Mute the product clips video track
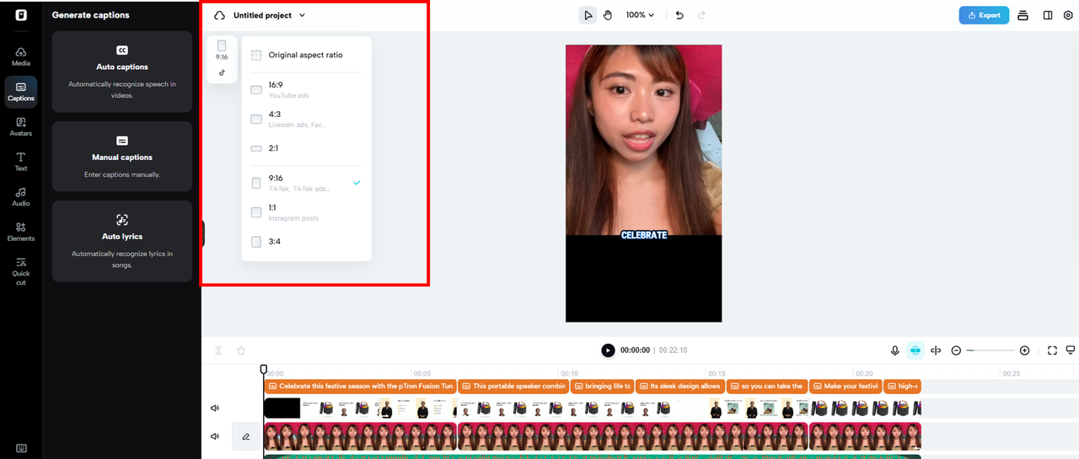The width and height of the screenshot is (1079, 459). click(215, 408)
